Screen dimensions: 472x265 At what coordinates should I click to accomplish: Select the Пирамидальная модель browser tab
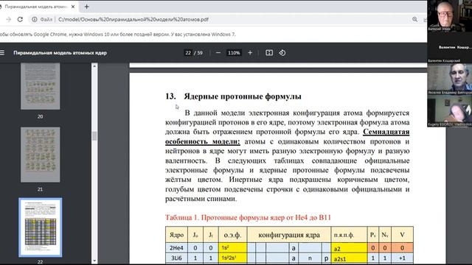tap(36, 7)
